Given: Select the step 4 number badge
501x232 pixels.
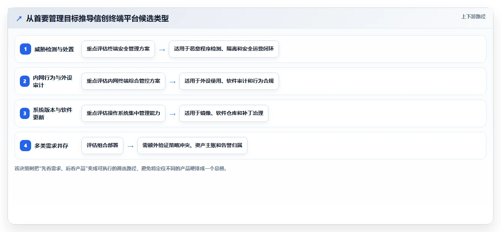Looking at the screenshot, I should pyautogui.click(x=25, y=146).
